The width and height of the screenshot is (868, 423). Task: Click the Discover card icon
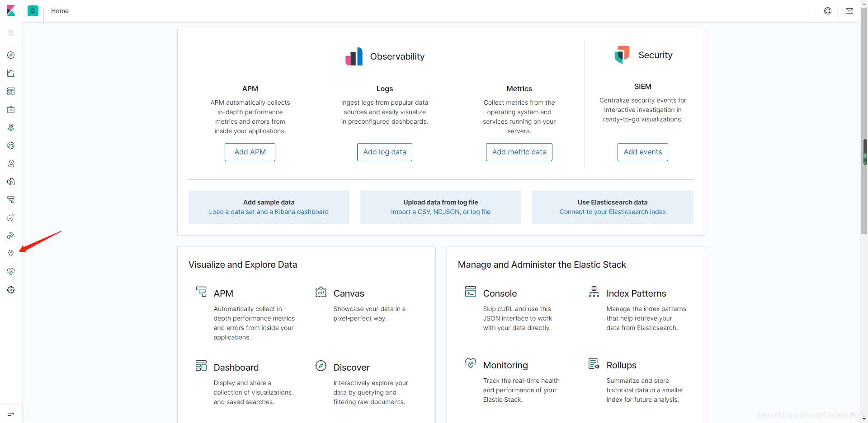pyautogui.click(x=321, y=365)
